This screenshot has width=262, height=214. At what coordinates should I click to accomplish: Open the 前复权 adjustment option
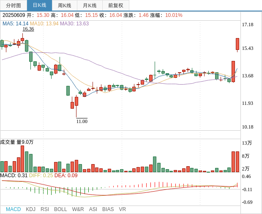[x=116, y=5]
